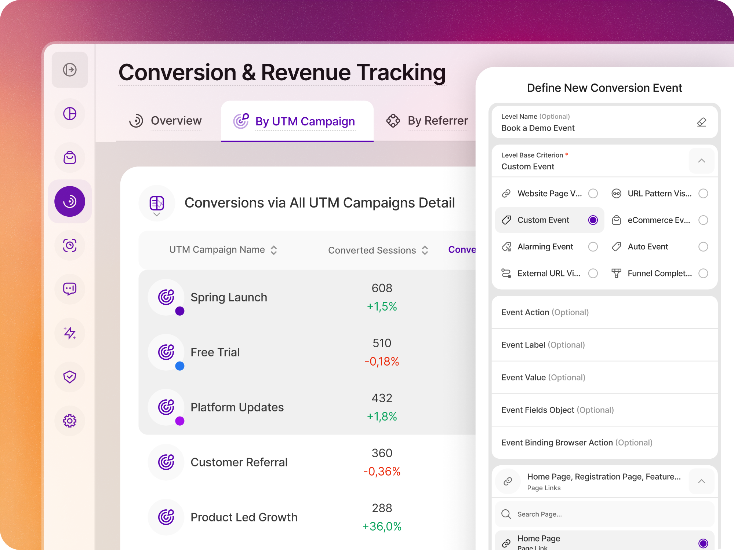Click the Search Page input field
This screenshot has width=734, height=550.
[x=604, y=514]
